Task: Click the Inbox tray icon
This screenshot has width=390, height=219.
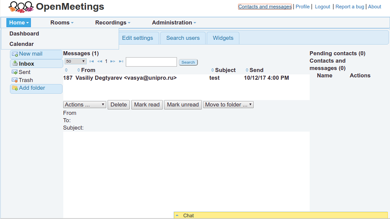Action: pos(15,64)
